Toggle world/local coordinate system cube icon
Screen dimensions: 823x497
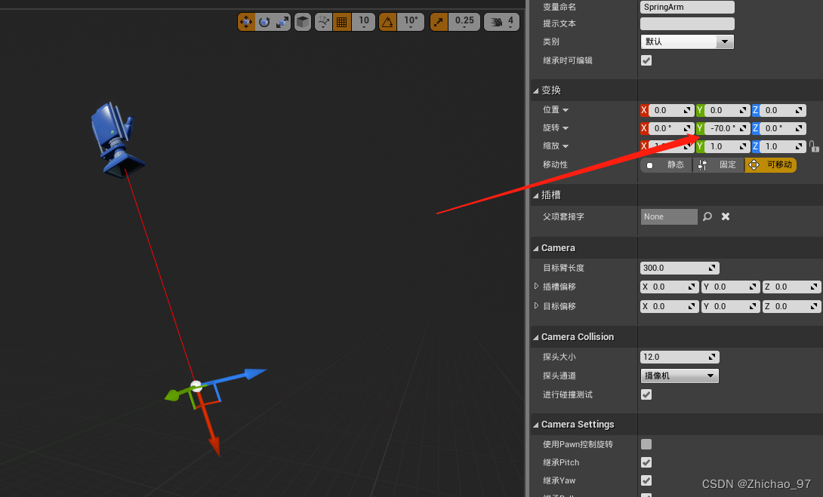tap(302, 22)
